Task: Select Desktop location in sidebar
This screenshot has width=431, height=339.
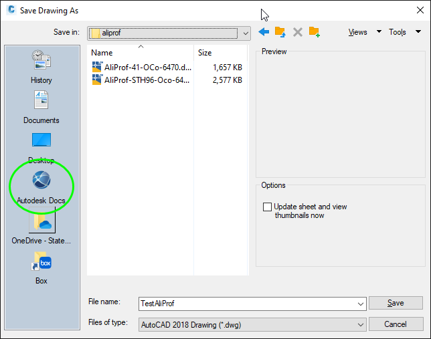Action: (41, 147)
